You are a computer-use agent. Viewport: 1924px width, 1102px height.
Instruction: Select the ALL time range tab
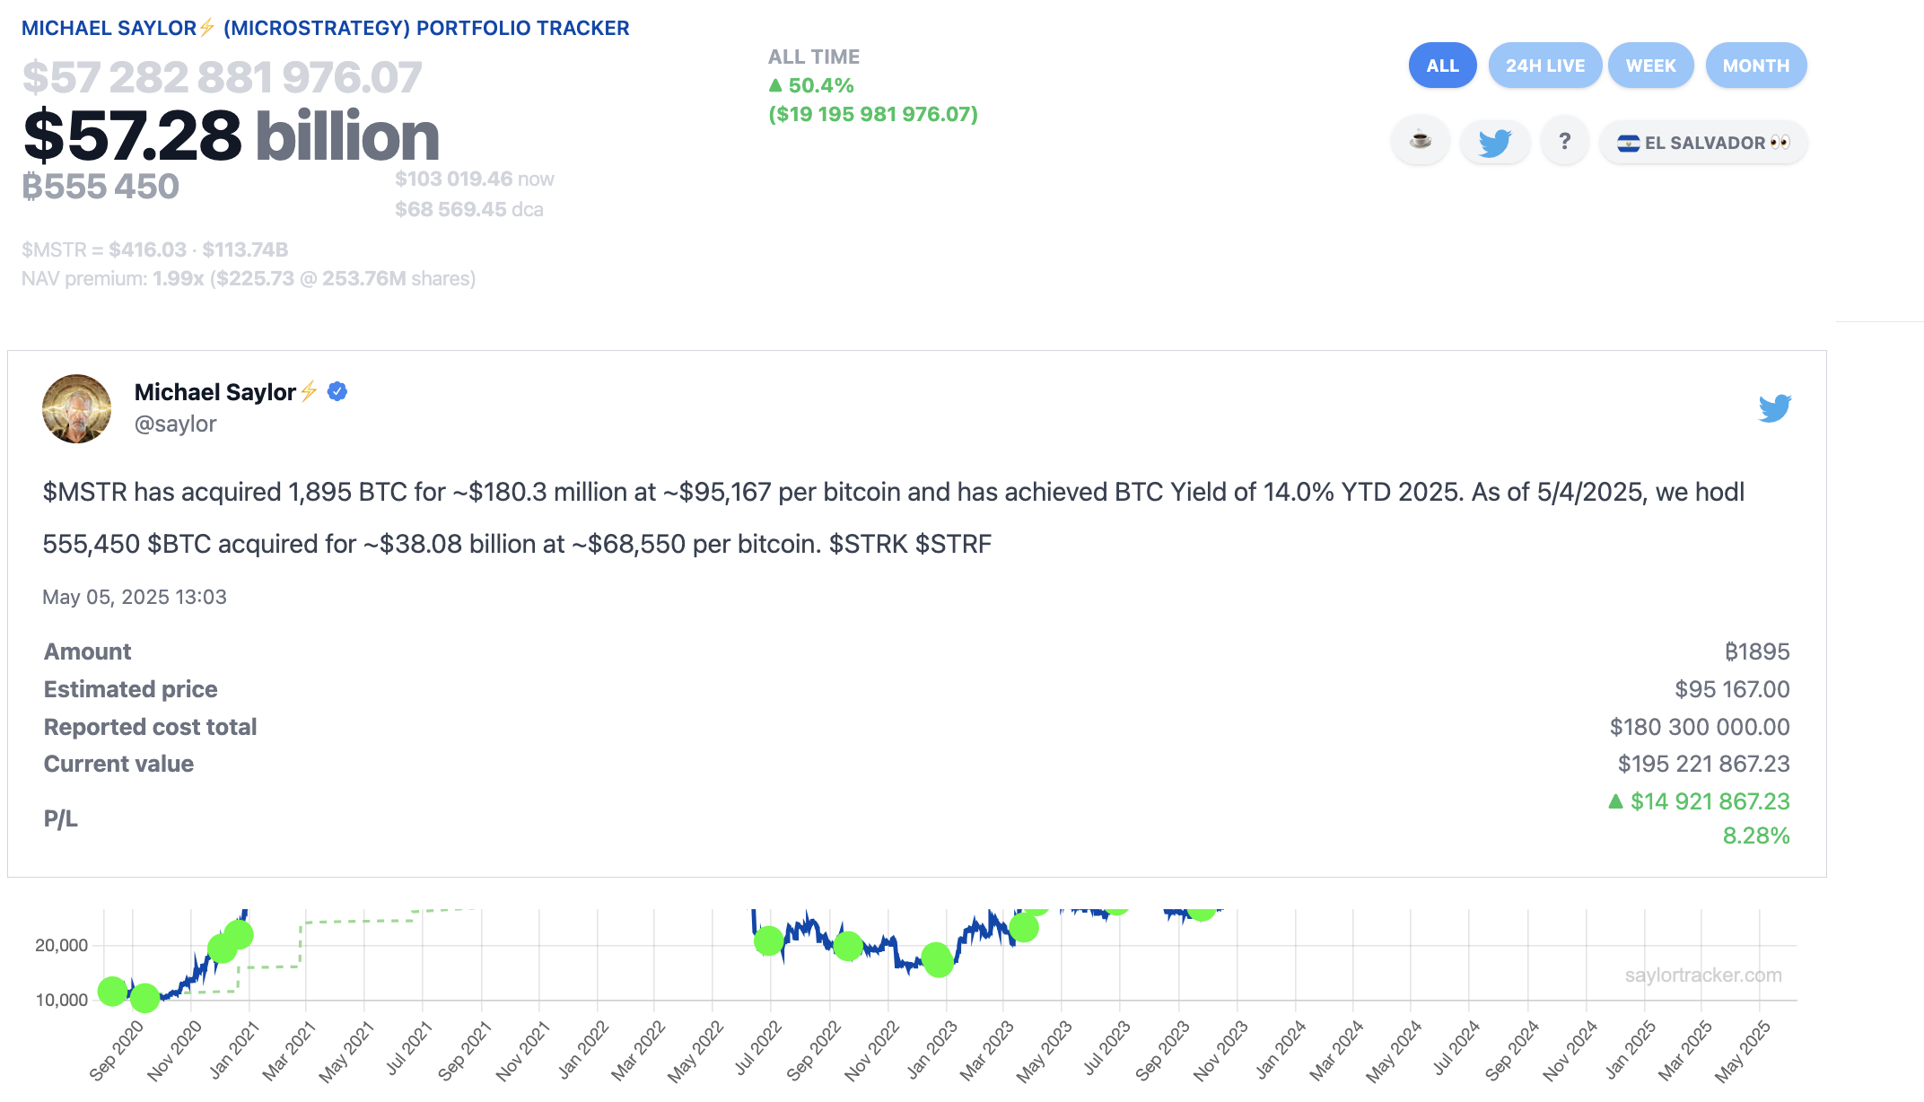(1442, 66)
